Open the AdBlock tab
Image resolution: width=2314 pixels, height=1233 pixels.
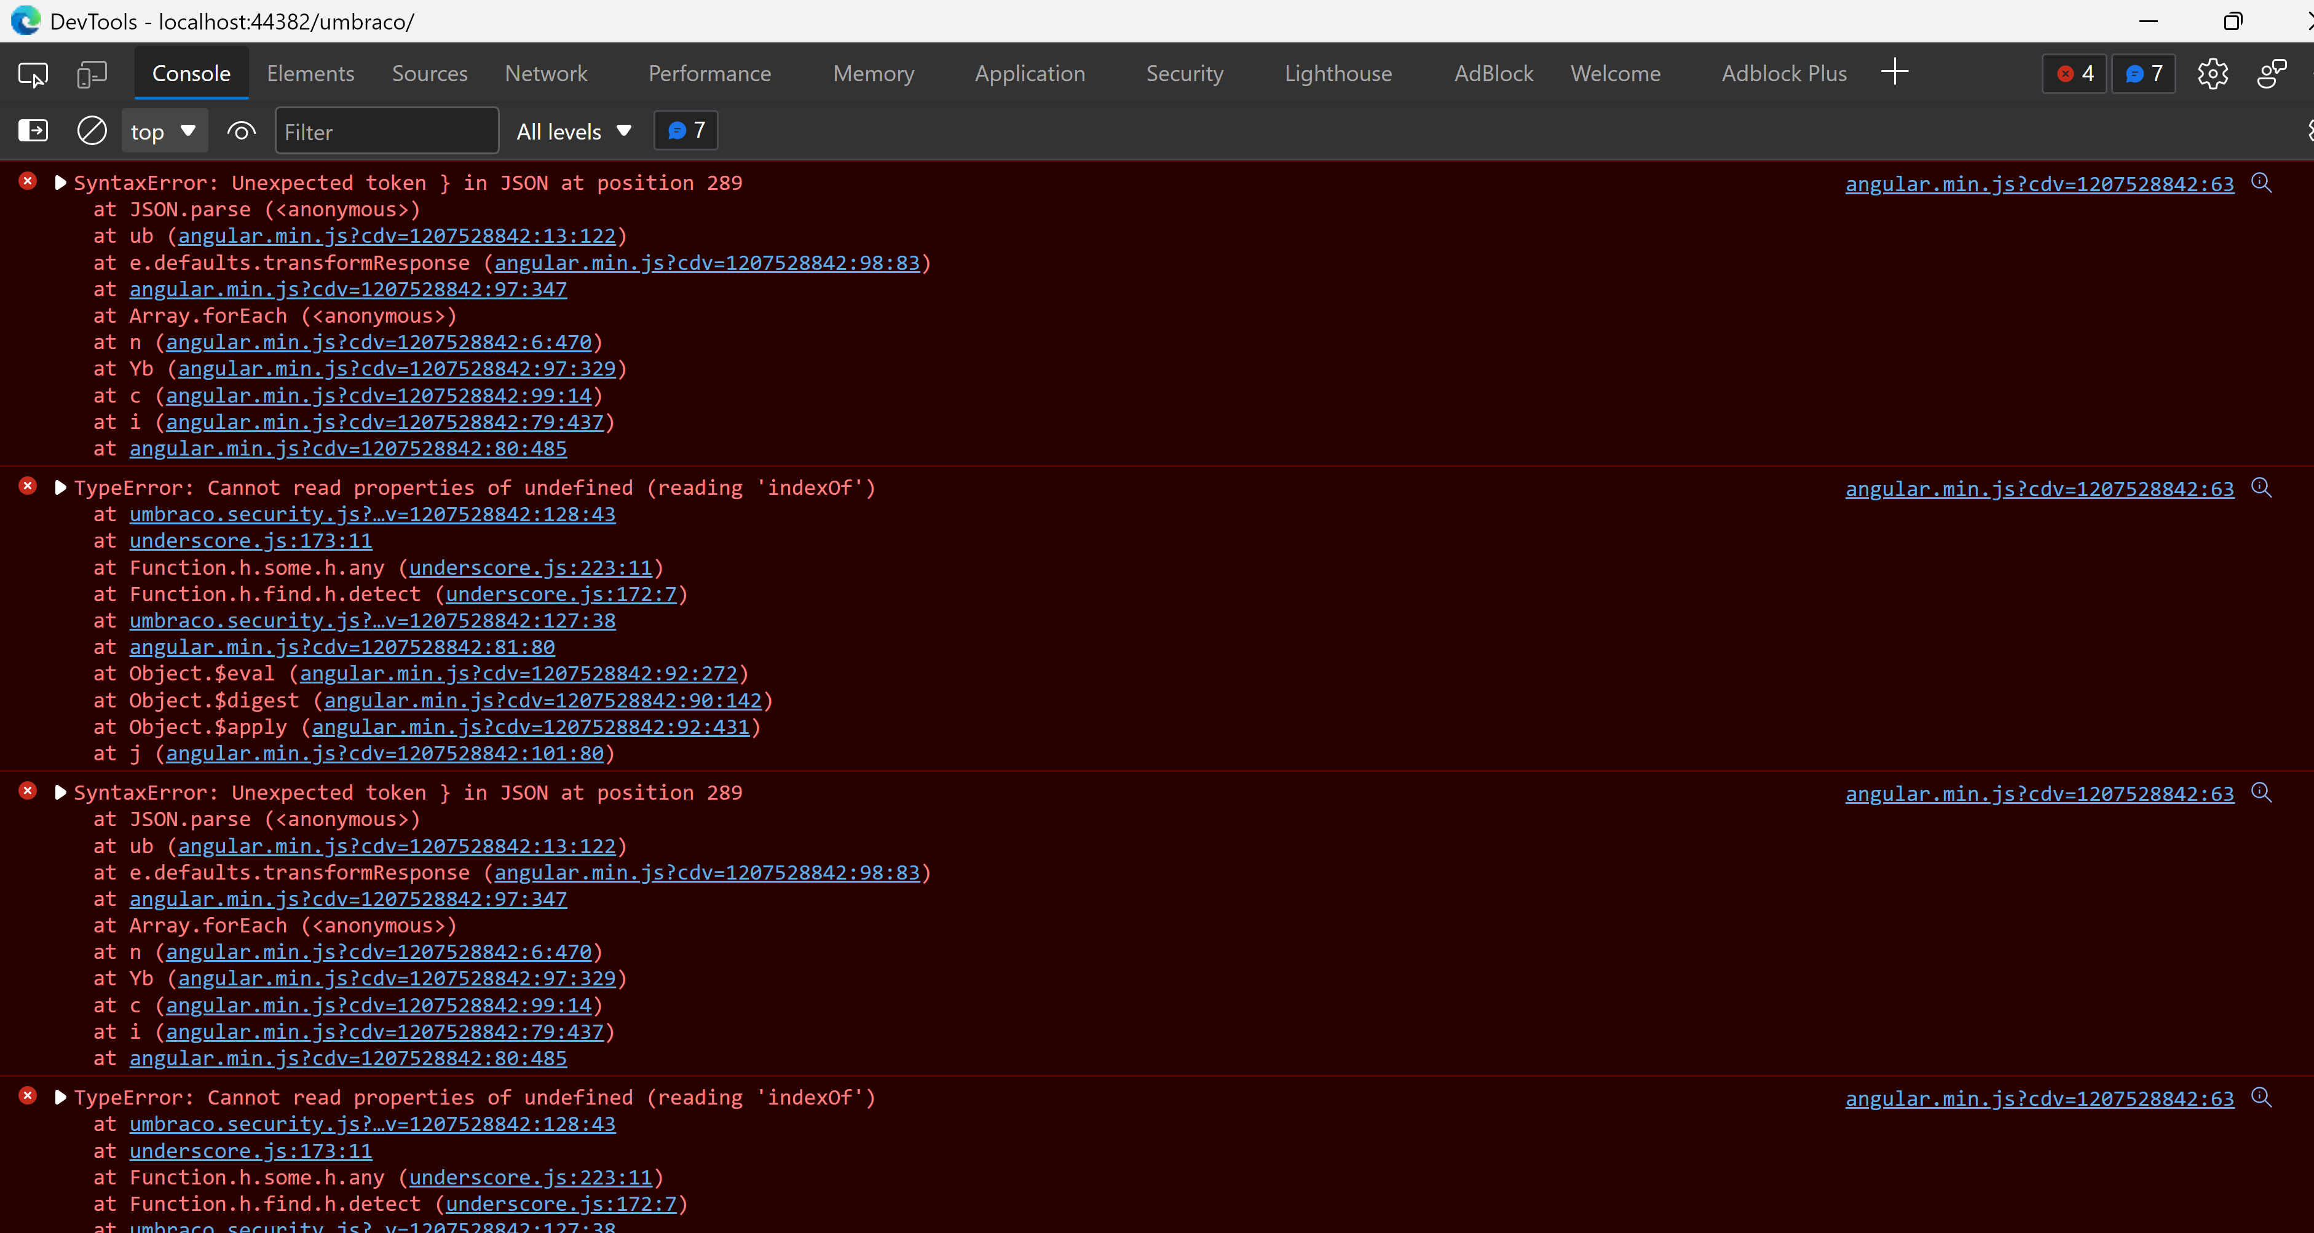(x=1493, y=74)
